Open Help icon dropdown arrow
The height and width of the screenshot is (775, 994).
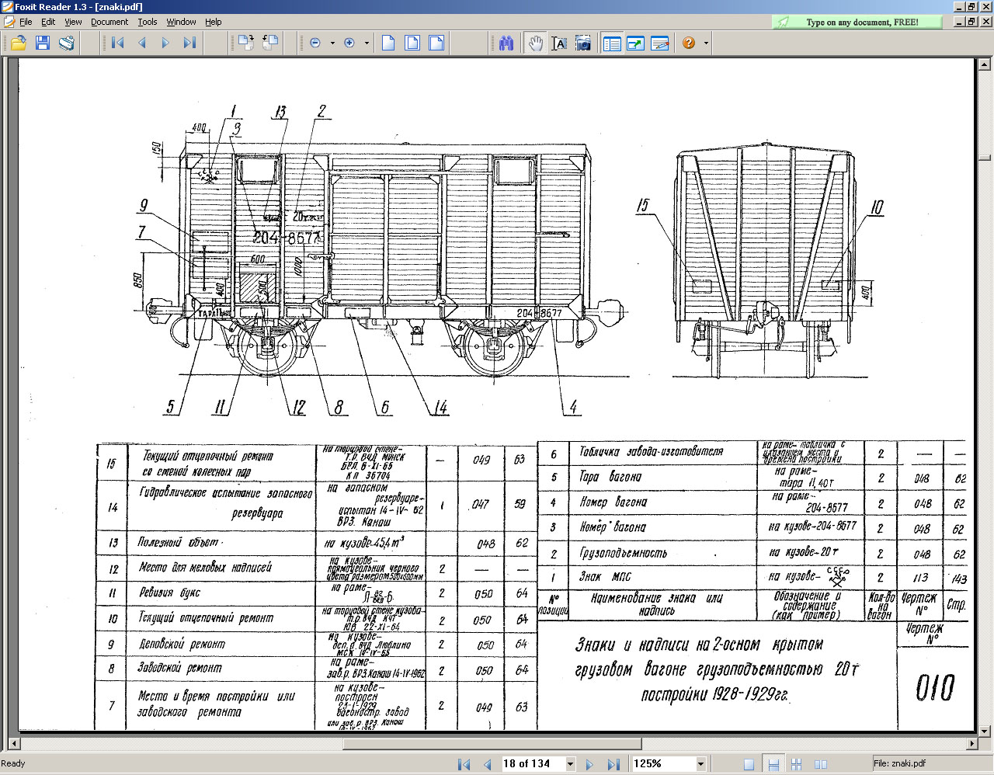tap(706, 43)
